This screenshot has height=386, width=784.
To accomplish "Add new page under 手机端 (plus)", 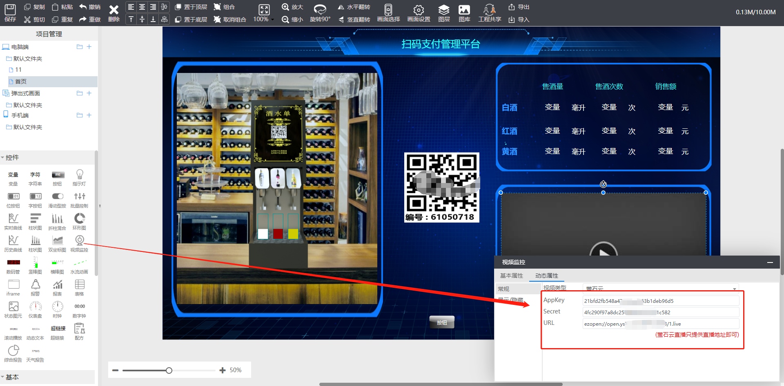I will click(x=89, y=115).
